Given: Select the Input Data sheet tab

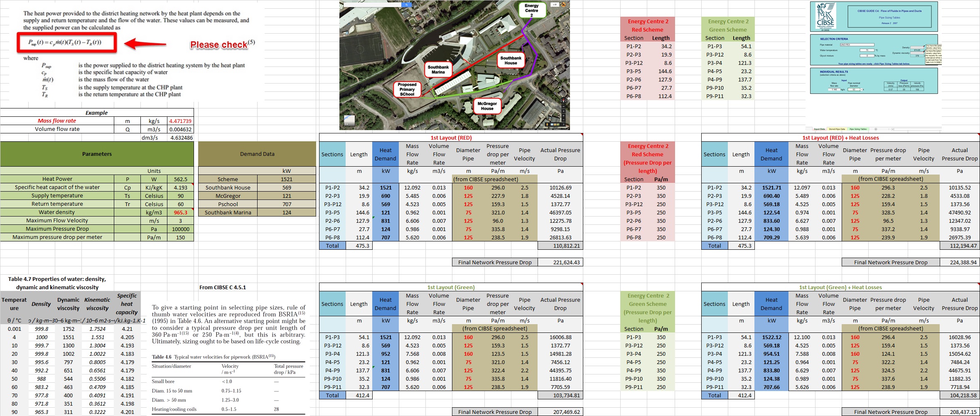Looking at the screenshot, I should coord(819,129).
